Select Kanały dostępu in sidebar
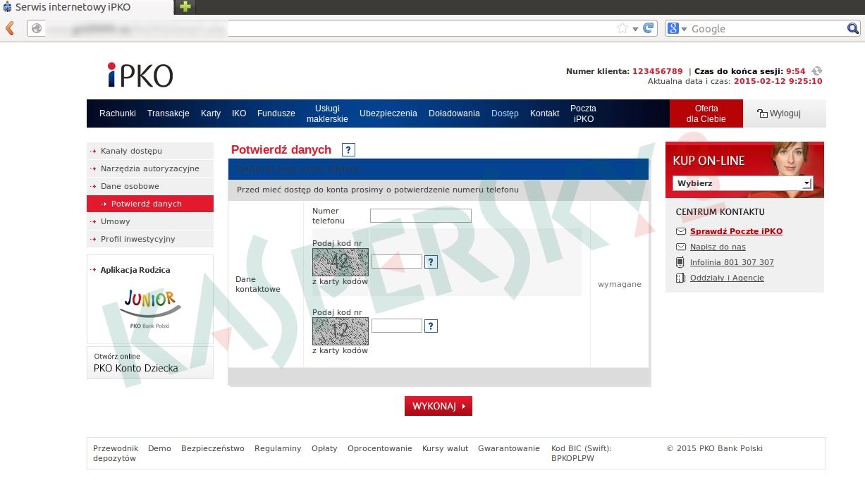Viewport: 865px width, 480px height. [x=150, y=151]
